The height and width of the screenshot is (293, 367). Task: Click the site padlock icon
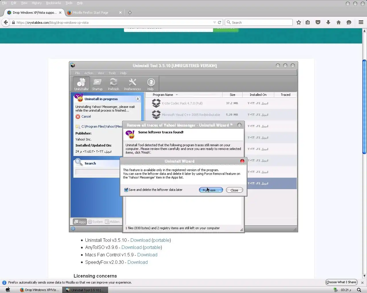[x=13, y=22]
